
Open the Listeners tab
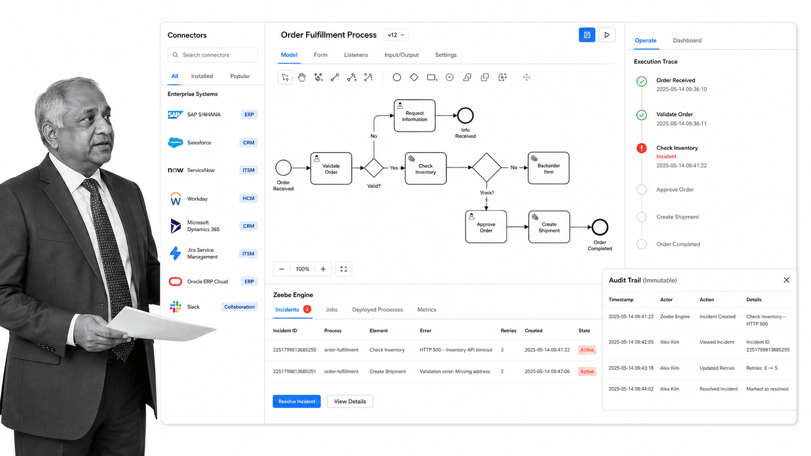pos(356,55)
